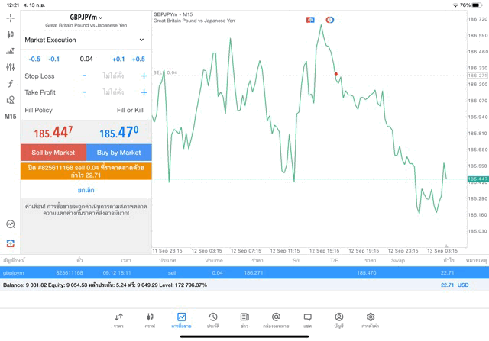Increase Stop Loss with plus button

point(143,76)
